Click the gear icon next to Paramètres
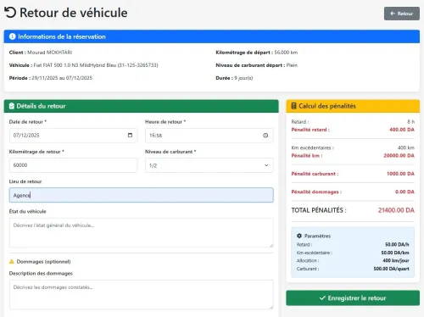The height and width of the screenshot is (317, 424). coord(299,236)
